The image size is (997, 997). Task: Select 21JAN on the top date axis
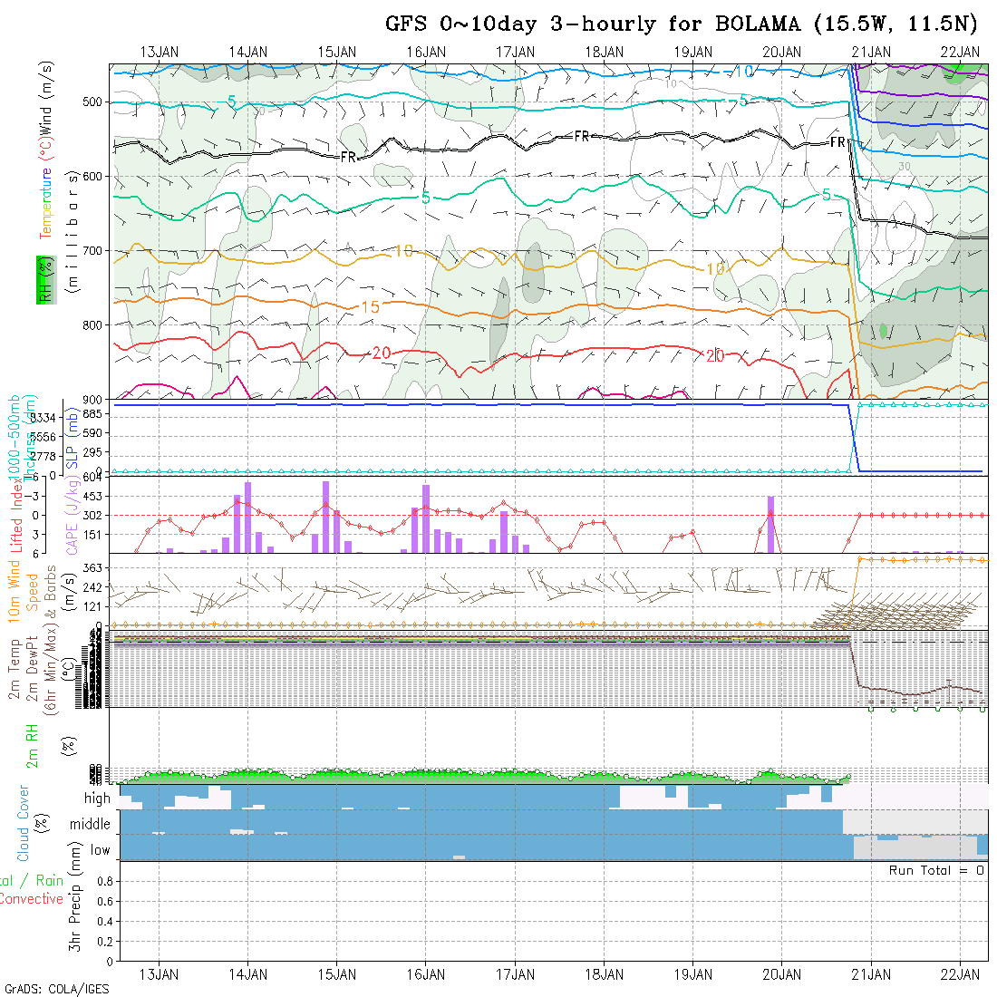click(871, 52)
